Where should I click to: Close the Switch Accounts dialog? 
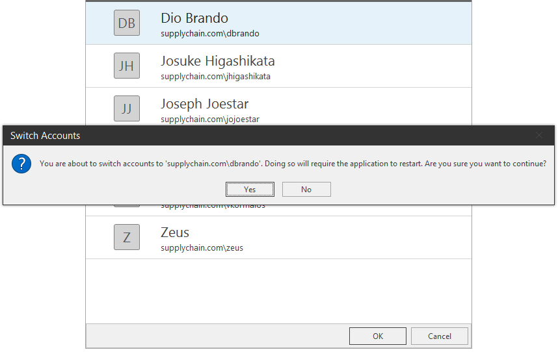[x=539, y=135]
